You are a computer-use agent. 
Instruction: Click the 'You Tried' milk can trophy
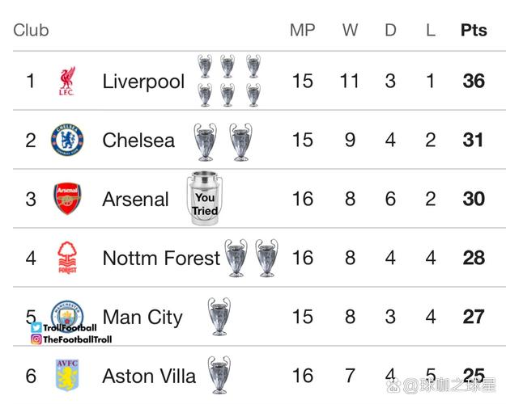(205, 199)
